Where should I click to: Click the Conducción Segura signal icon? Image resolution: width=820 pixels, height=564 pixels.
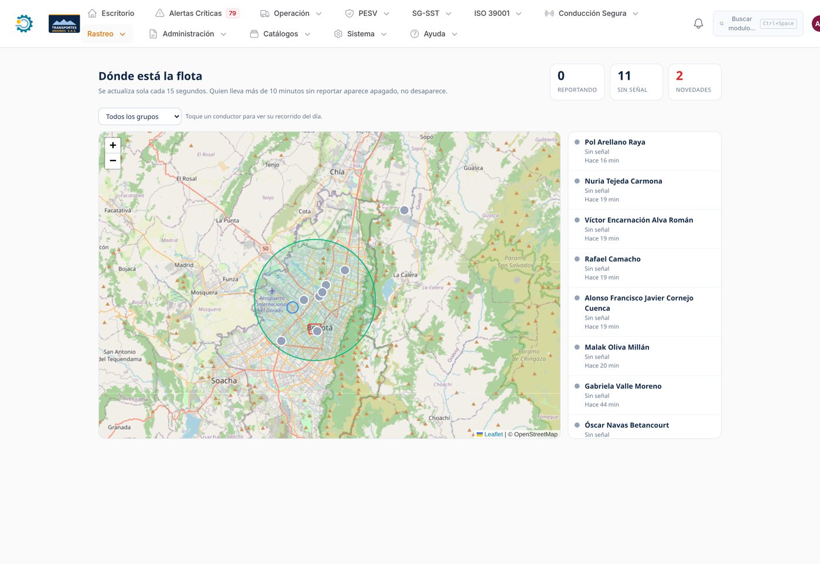549,13
